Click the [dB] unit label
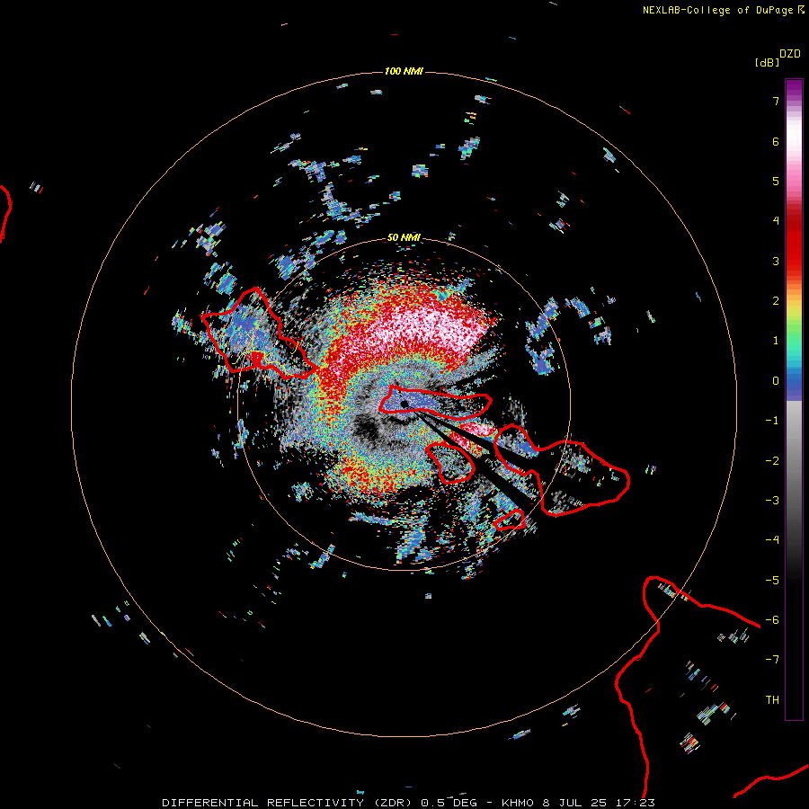This screenshot has width=809, height=809. pos(767,62)
